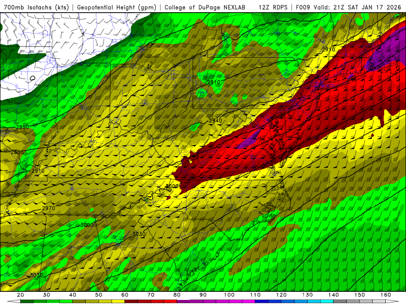Screen dimensions: 406x304
Task: Click the colorbar value 30
Action: click(47, 295)
